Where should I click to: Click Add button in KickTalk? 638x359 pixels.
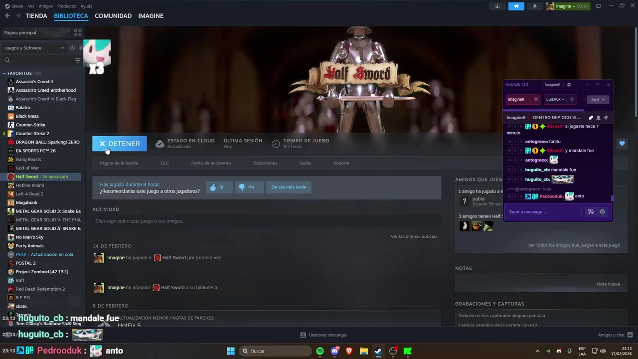(598, 100)
